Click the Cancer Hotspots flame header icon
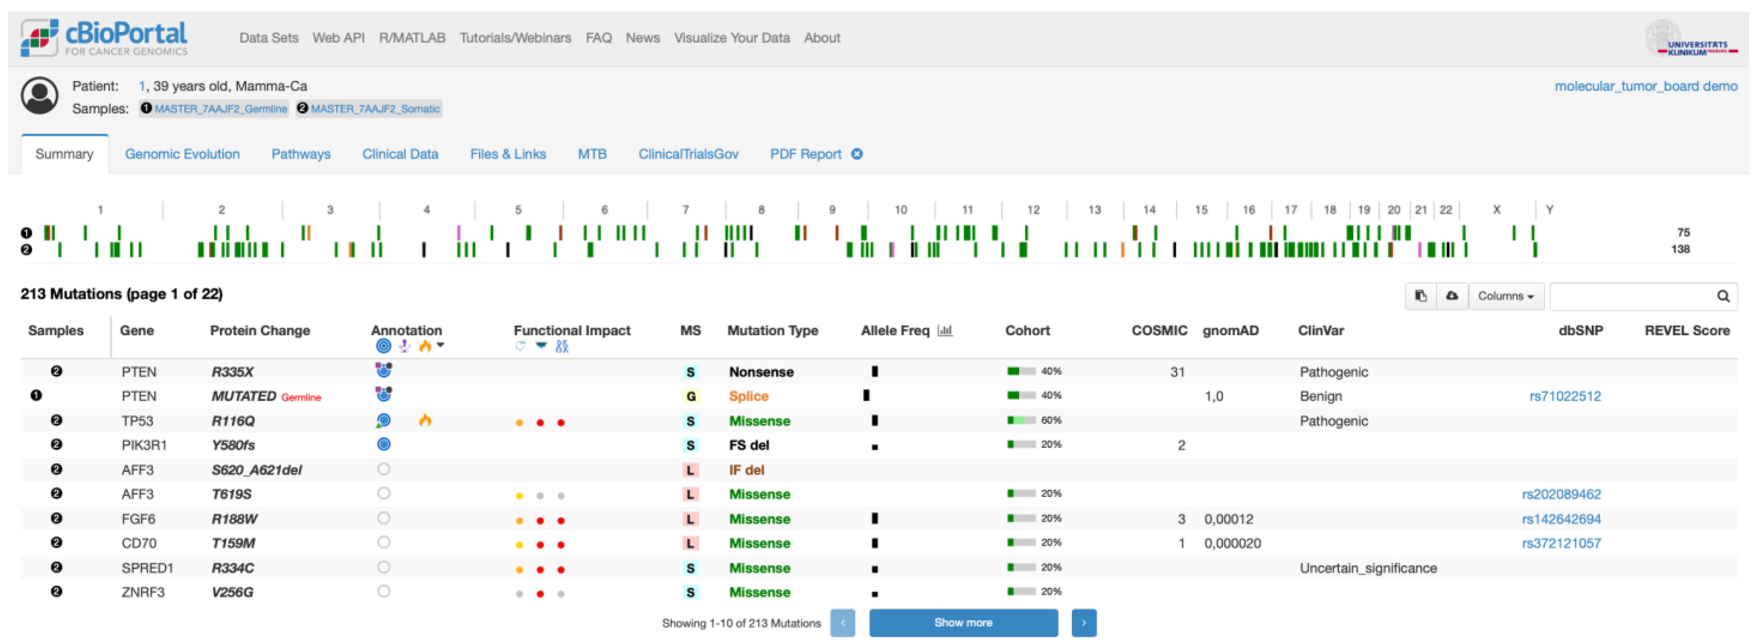This screenshot has height=643, width=1761. 424,346
